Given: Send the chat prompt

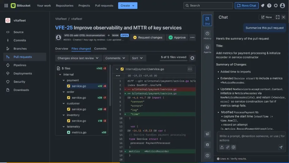Looking at the screenshot, I should pyautogui.click(x=281, y=147).
